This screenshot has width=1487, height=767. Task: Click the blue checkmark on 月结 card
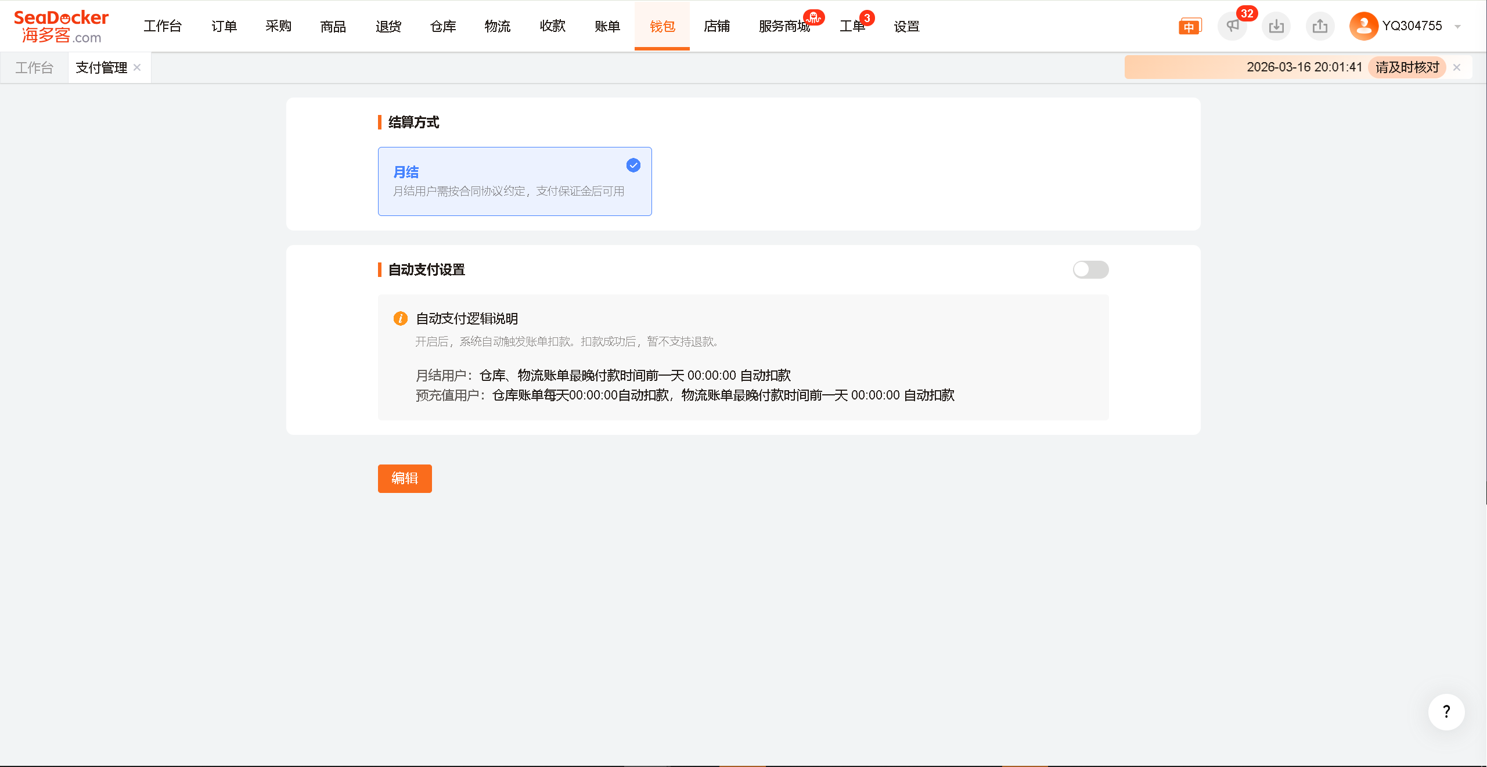[x=633, y=165]
